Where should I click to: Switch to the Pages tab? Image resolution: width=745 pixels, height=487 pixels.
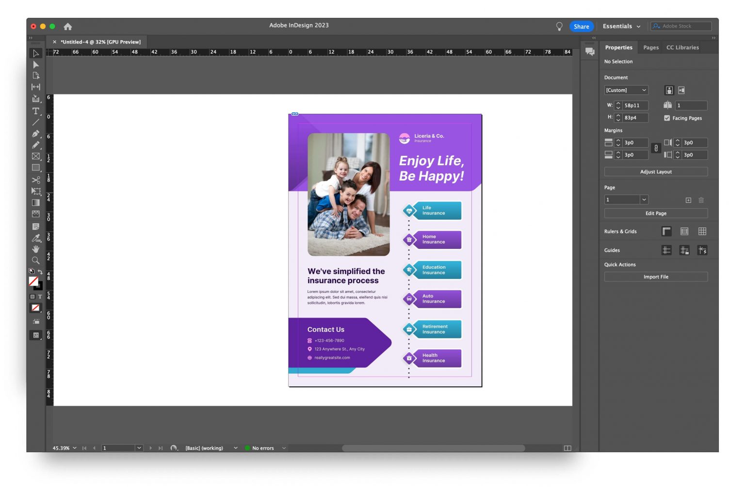coord(650,47)
